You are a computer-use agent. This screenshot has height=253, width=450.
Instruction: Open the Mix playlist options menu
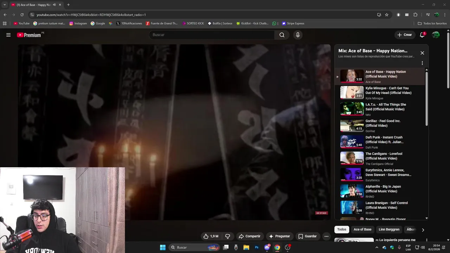(422, 63)
